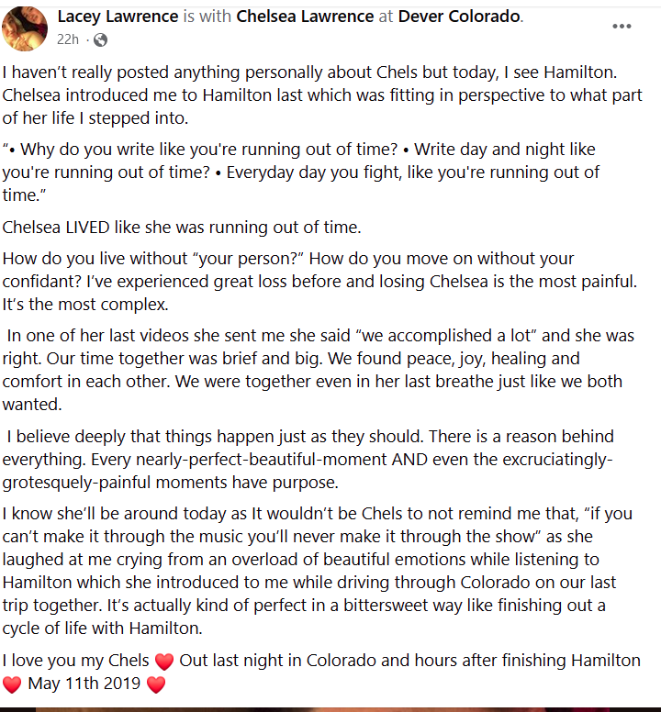Viewport: 661px width, 712px height.
Task: Open the attached photo below the post
Action: pyautogui.click(x=330, y=707)
